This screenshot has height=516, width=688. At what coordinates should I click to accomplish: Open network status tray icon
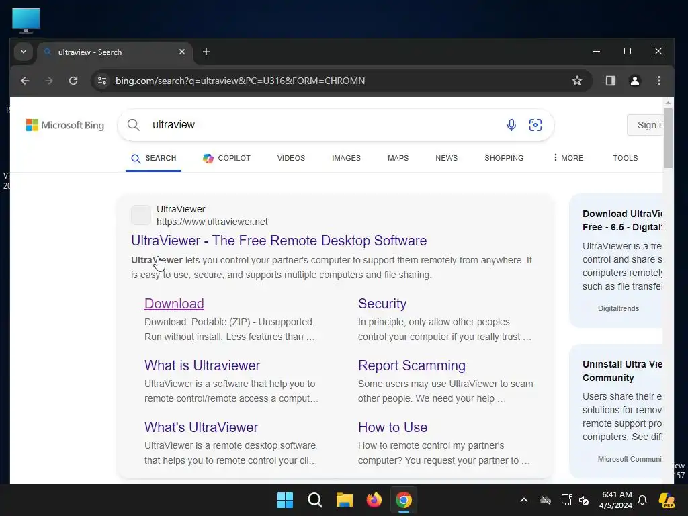[566, 500]
